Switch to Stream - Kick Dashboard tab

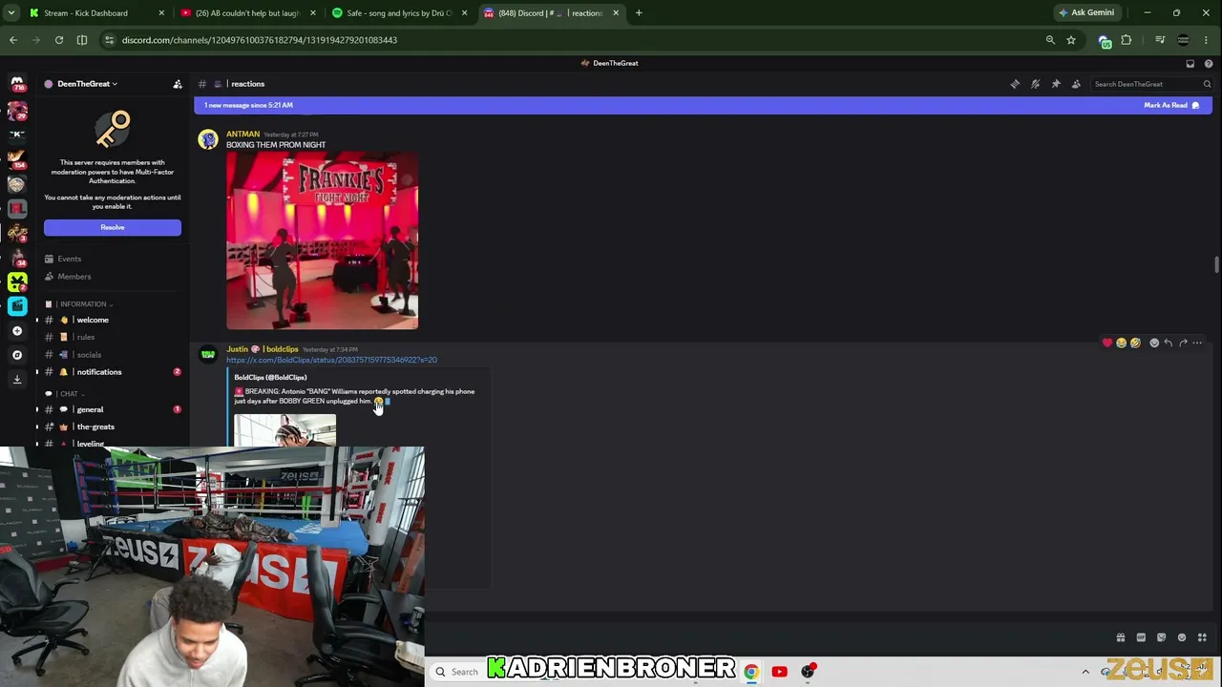tap(95, 13)
